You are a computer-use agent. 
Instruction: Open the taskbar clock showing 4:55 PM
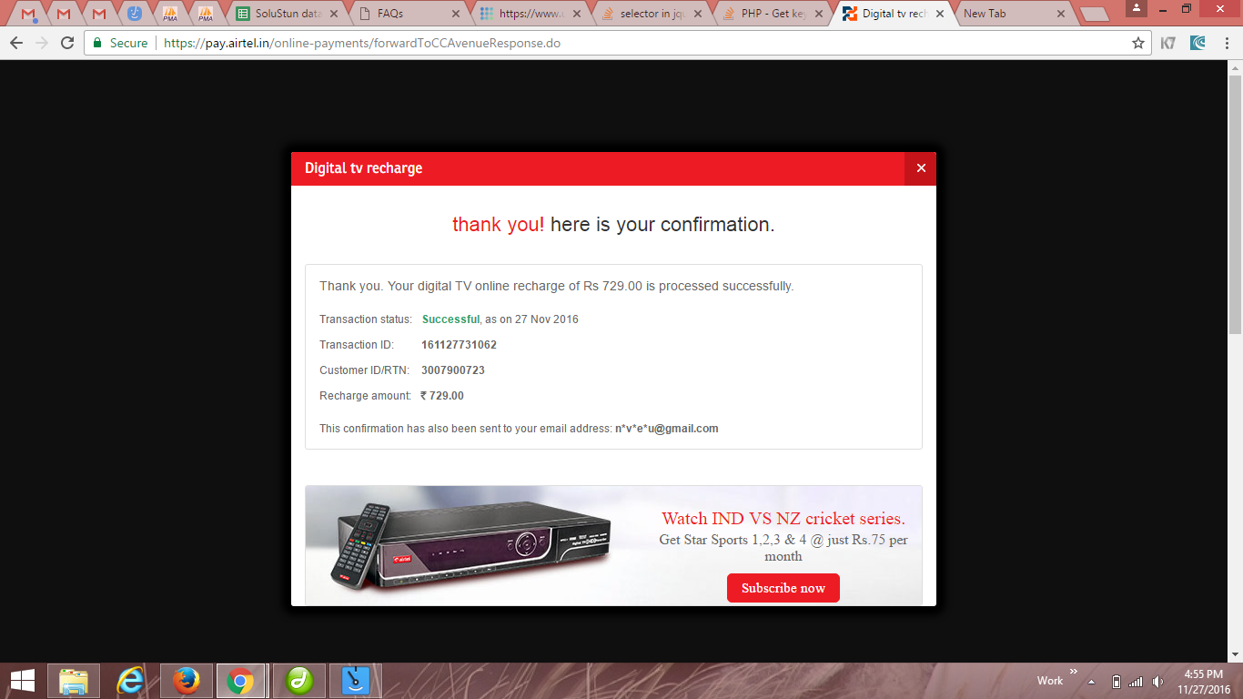click(1203, 682)
